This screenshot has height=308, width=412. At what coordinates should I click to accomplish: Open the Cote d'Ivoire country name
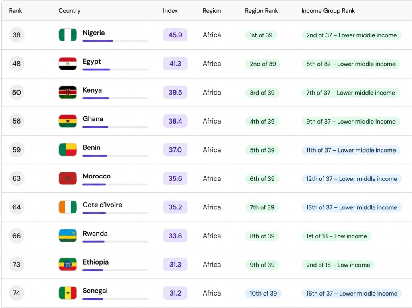(103, 205)
